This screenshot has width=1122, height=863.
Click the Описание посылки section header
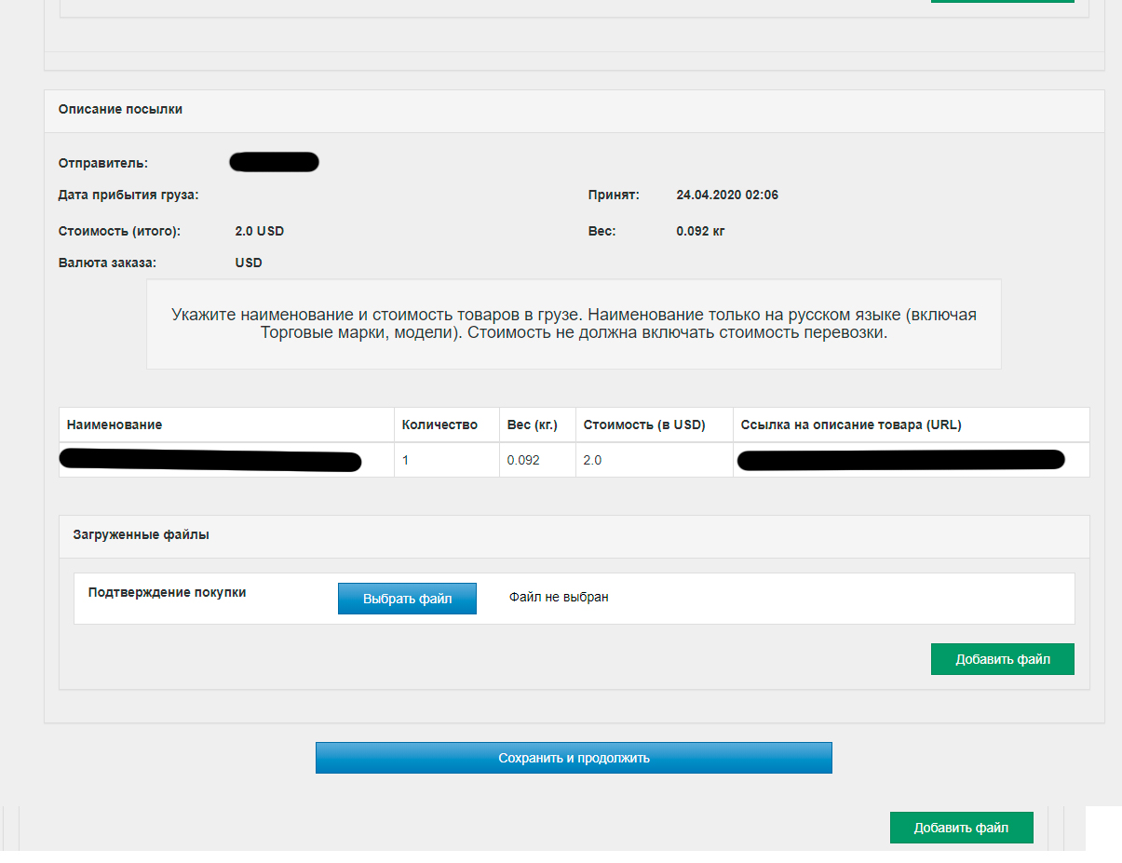click(x=120, y=109)
